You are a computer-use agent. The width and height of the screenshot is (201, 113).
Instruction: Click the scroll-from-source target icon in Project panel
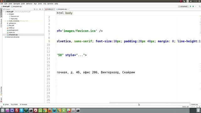[35, 9]
